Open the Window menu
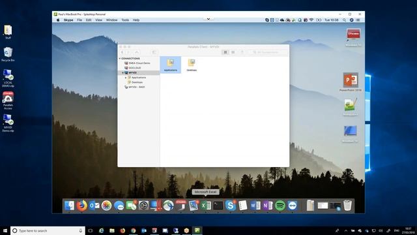This screenshot has height=235, width=417. (x=111, y=20)
